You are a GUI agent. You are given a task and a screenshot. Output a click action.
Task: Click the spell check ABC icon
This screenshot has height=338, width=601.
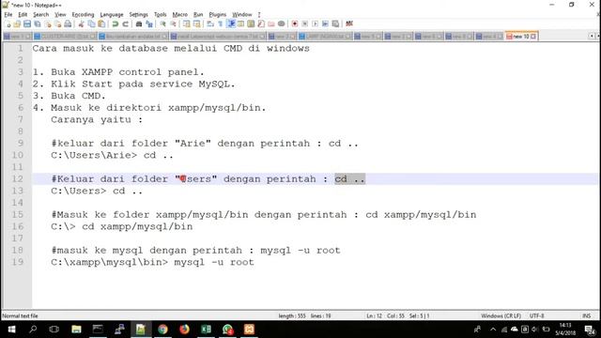tap(349, 24)
